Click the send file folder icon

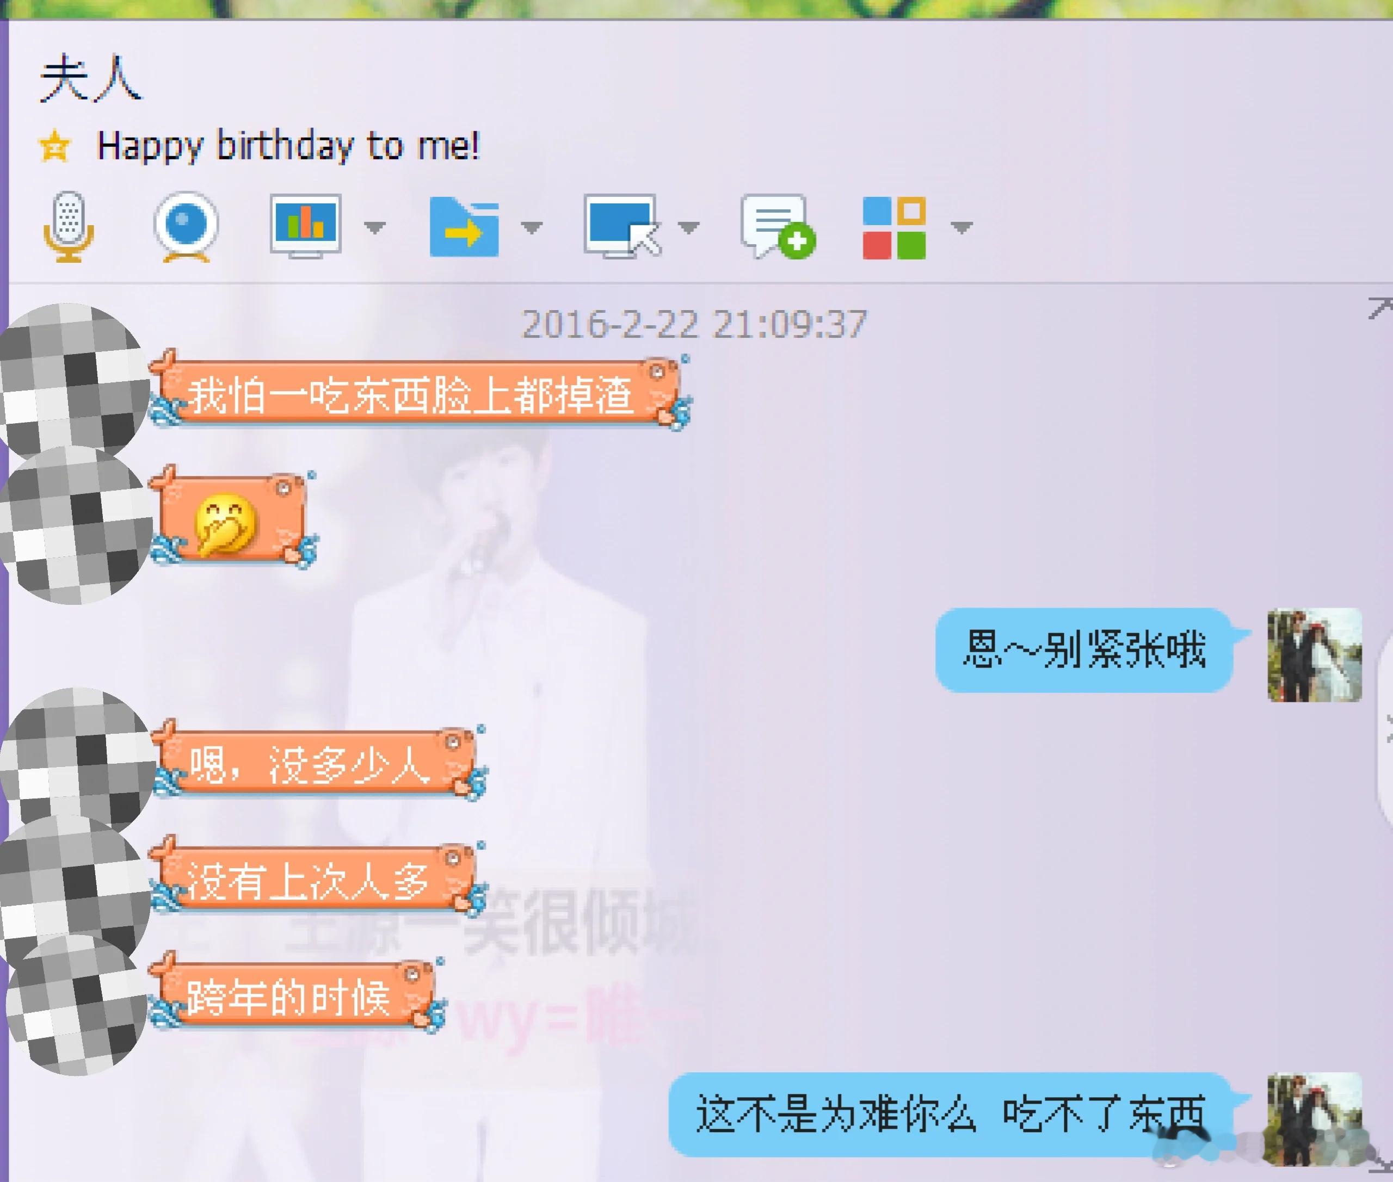point(464,226)
